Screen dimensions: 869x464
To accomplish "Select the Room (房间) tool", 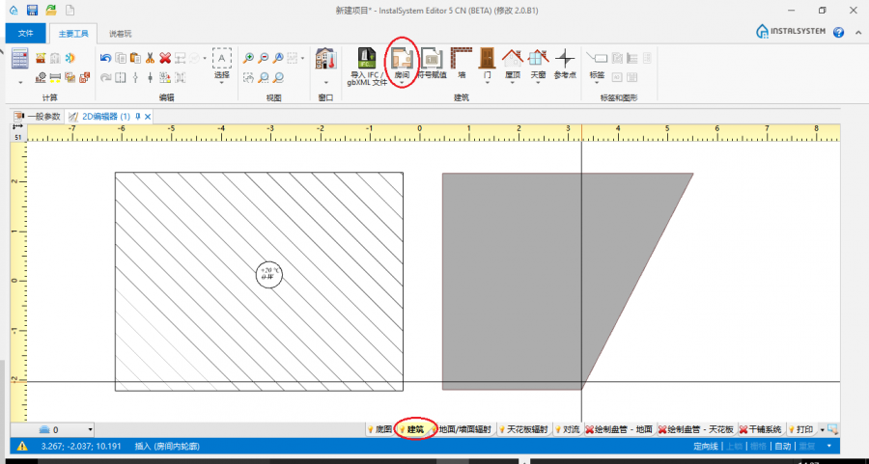I will pyautogui.click(x=402, y=62).
